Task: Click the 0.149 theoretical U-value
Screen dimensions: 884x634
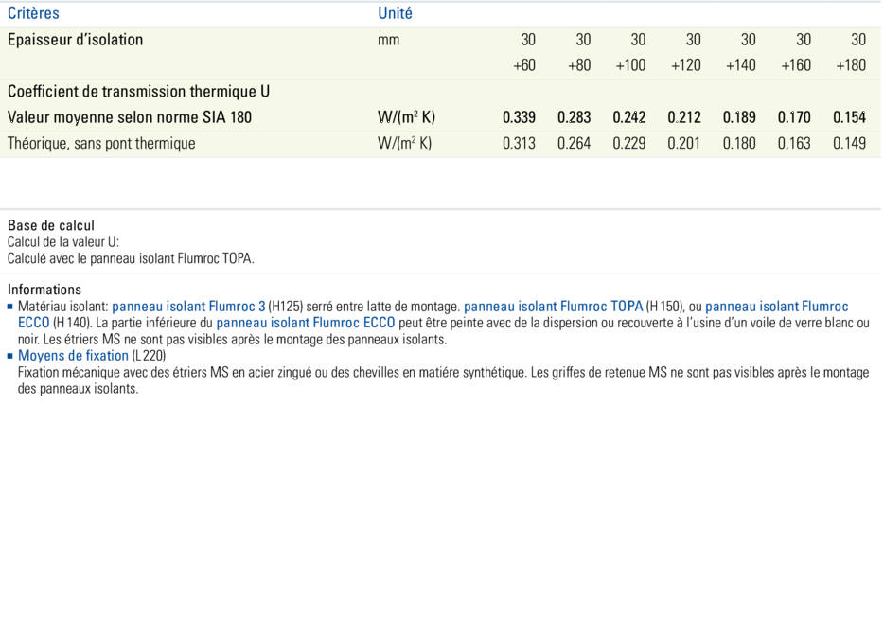Action: coord(849,144)
